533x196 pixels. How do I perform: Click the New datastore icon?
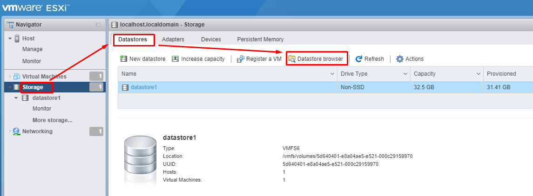(x=124, y=59)
